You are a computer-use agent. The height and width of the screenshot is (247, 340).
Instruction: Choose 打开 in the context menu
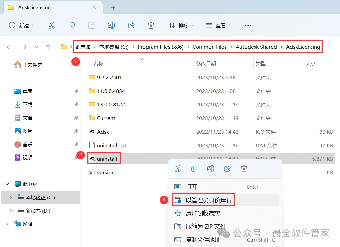coord(225,187)
